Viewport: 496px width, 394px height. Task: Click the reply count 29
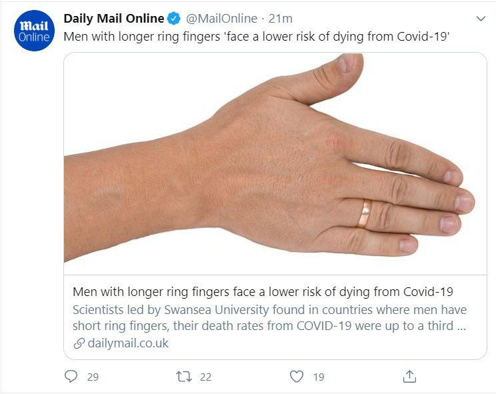pos(93,377)
